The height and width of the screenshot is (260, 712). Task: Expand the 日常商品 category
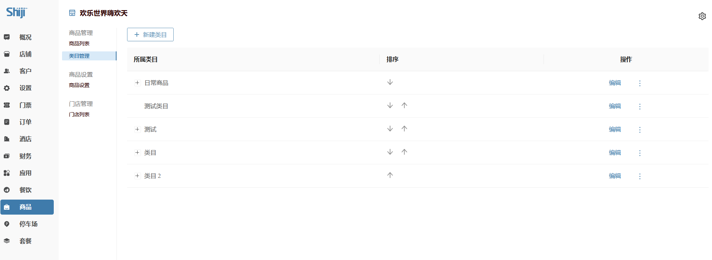coord(137,83)
